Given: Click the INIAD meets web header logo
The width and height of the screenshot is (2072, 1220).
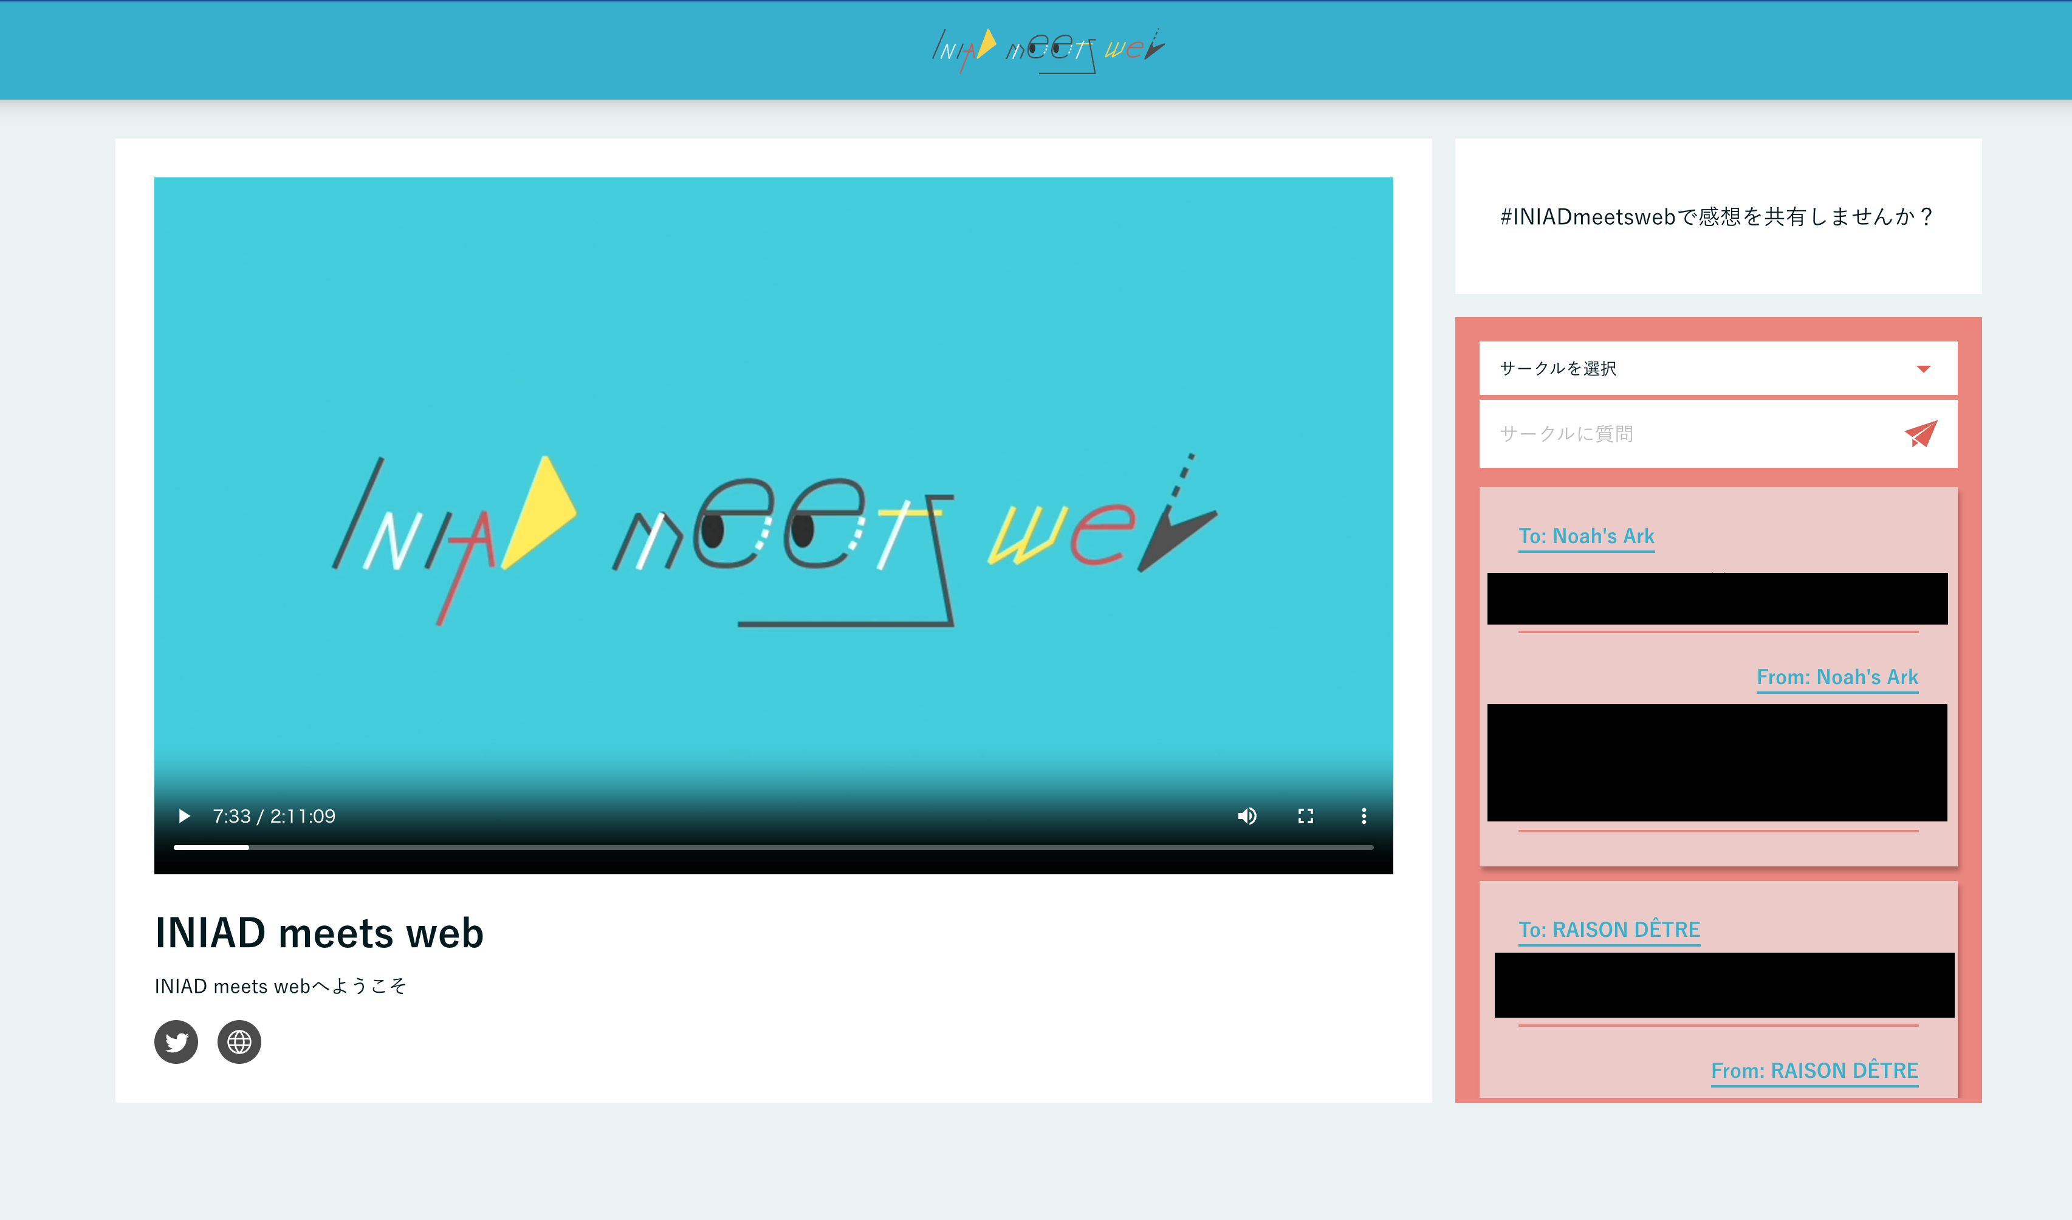Looking at the screenshot, I should 1048,50.
